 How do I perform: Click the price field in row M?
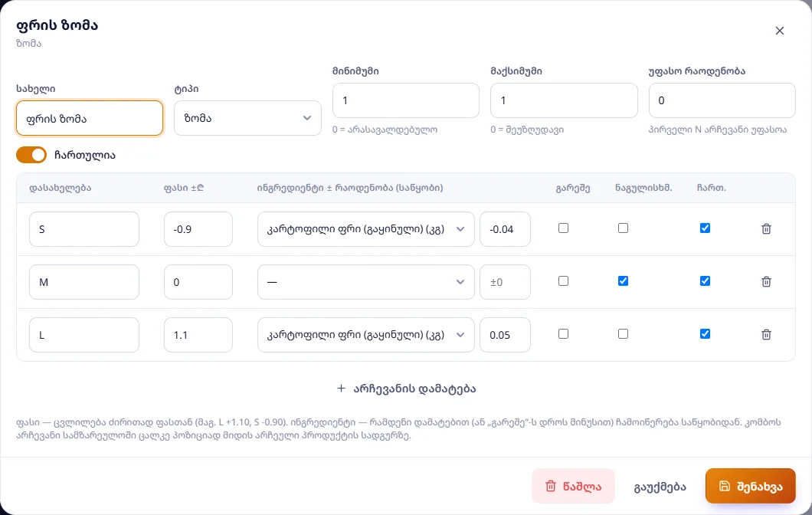coord(198,282)
